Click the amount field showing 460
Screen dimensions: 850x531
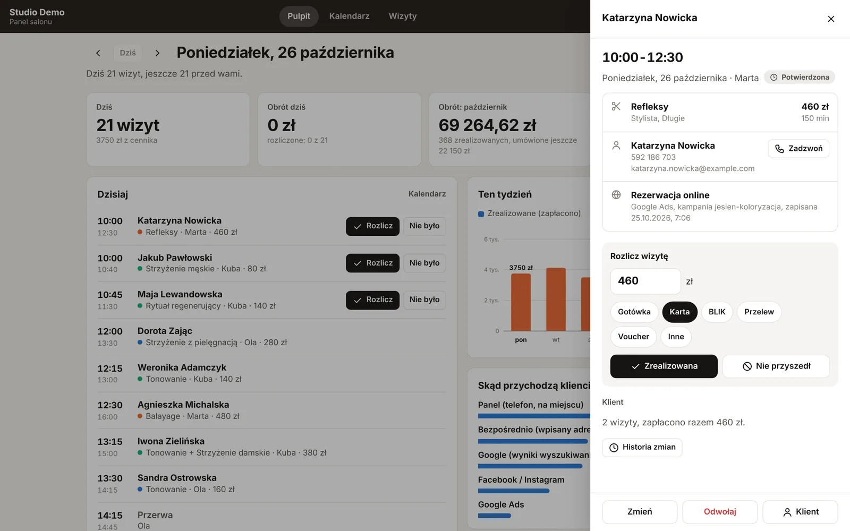[x=645, y=281]
